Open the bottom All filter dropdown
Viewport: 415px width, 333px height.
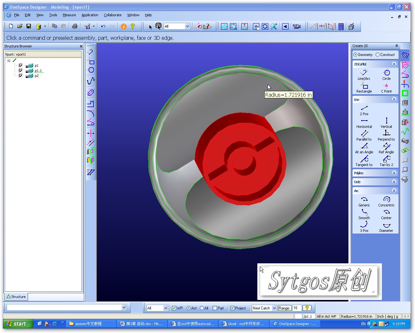click(166, 308)
